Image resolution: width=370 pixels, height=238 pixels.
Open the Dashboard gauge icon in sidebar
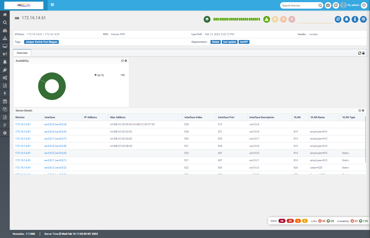click(x=5, y=30)
